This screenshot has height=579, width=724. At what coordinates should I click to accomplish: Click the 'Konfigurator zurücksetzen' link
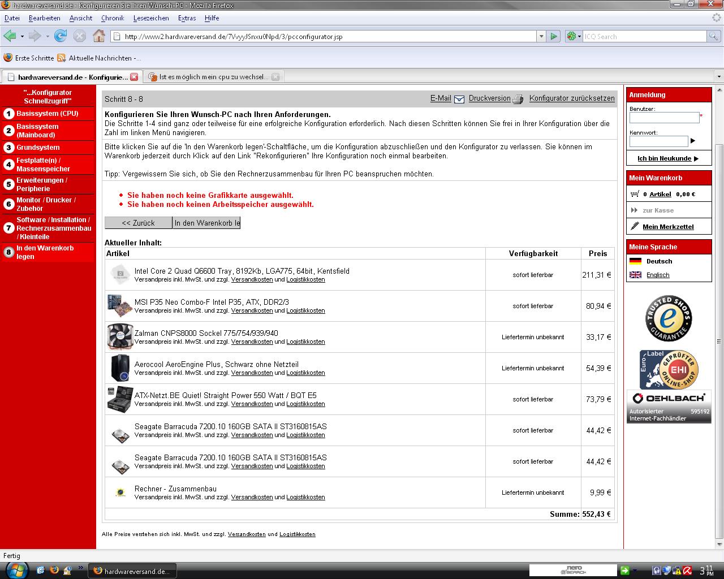coord(572,98)
